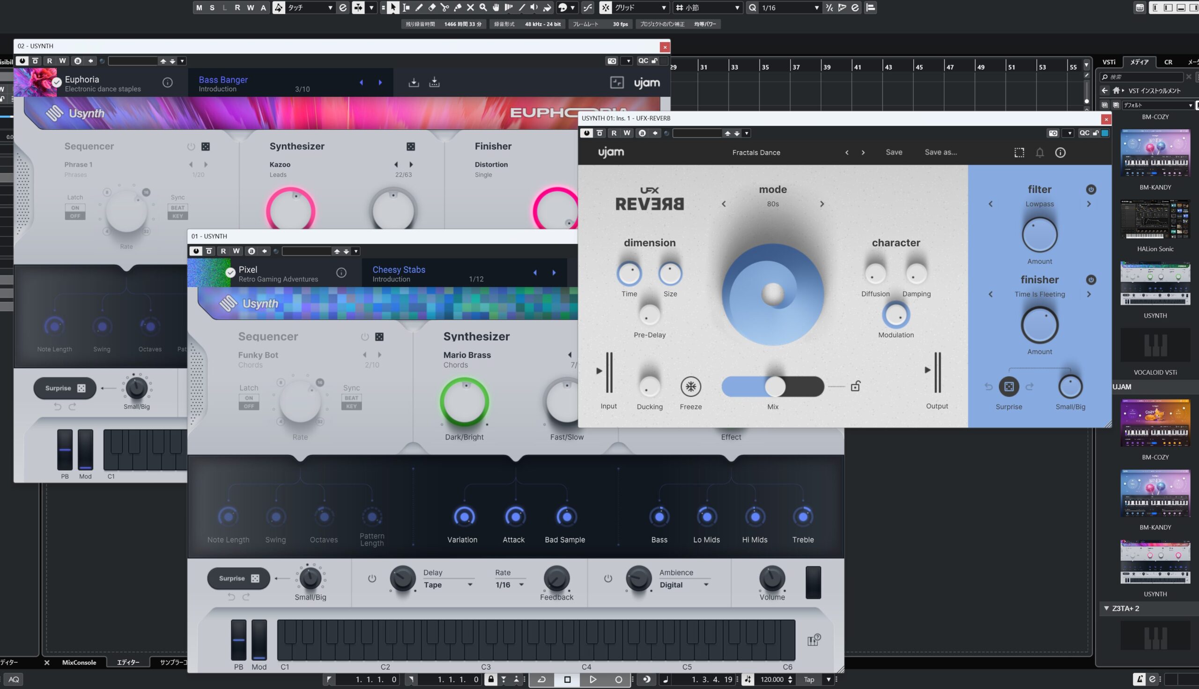Open the Ambience Digital dropdown
Screen dimensions: 1199x689
point(706,585)
